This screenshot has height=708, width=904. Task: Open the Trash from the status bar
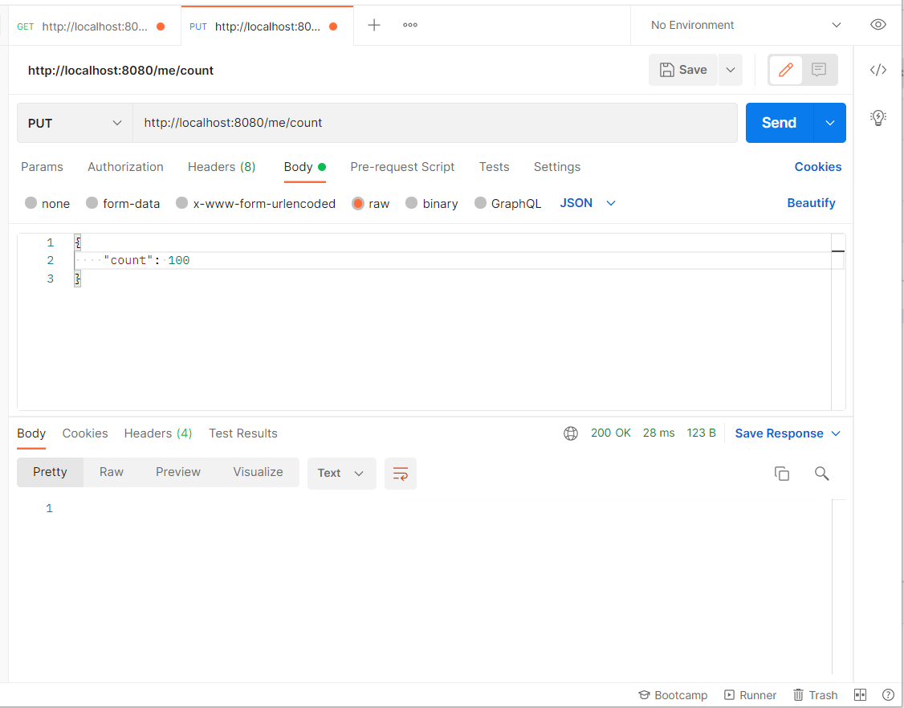[x=815, y=695]
